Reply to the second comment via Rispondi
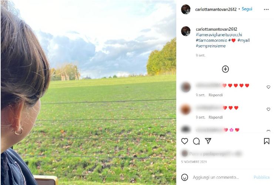 pyautogui.click(x=215, y=117)
